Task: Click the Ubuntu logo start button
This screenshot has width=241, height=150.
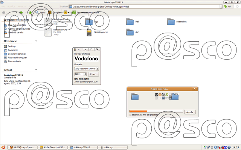Action: tap(3, 147)
